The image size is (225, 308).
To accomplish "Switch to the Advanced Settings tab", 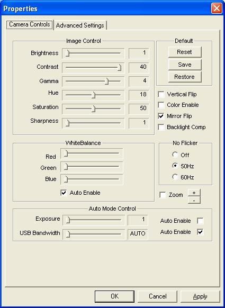I will pos(80,25).
